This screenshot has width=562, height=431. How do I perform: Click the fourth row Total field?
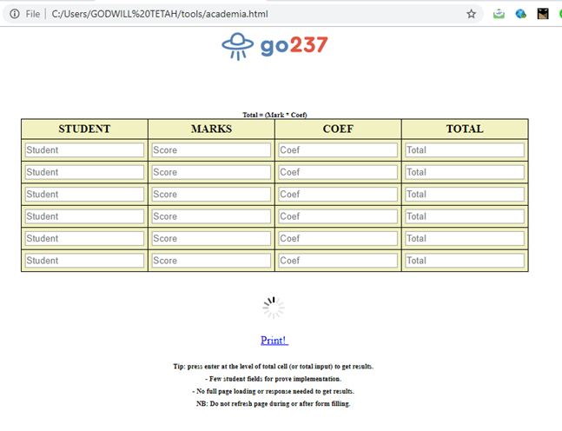tap(465, 216)
